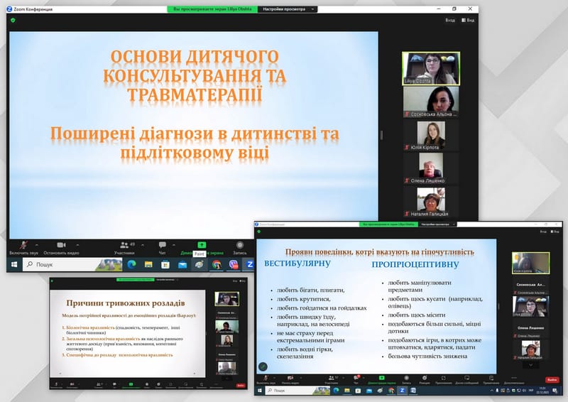Click the green encryption shield icon in top window
The height and width of the screenshot is (402, 568).
click(x=13, y=21)
